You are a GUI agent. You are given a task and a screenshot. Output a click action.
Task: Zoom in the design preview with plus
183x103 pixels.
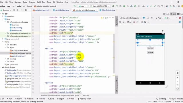click(178, 78)
